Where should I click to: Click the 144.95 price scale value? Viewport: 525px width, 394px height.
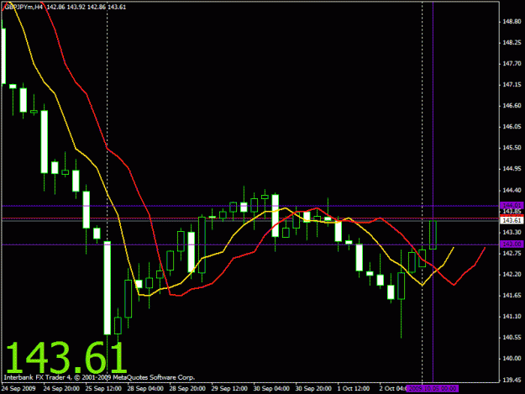tap(512, 169)
